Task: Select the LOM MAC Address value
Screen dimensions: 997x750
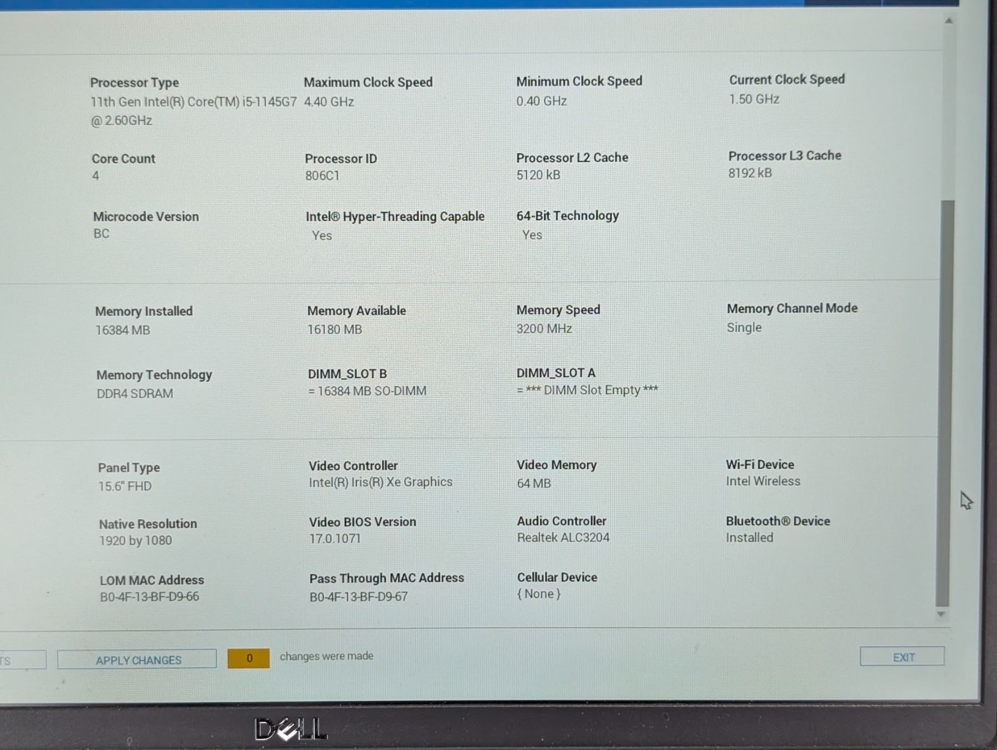Action: 149,597
